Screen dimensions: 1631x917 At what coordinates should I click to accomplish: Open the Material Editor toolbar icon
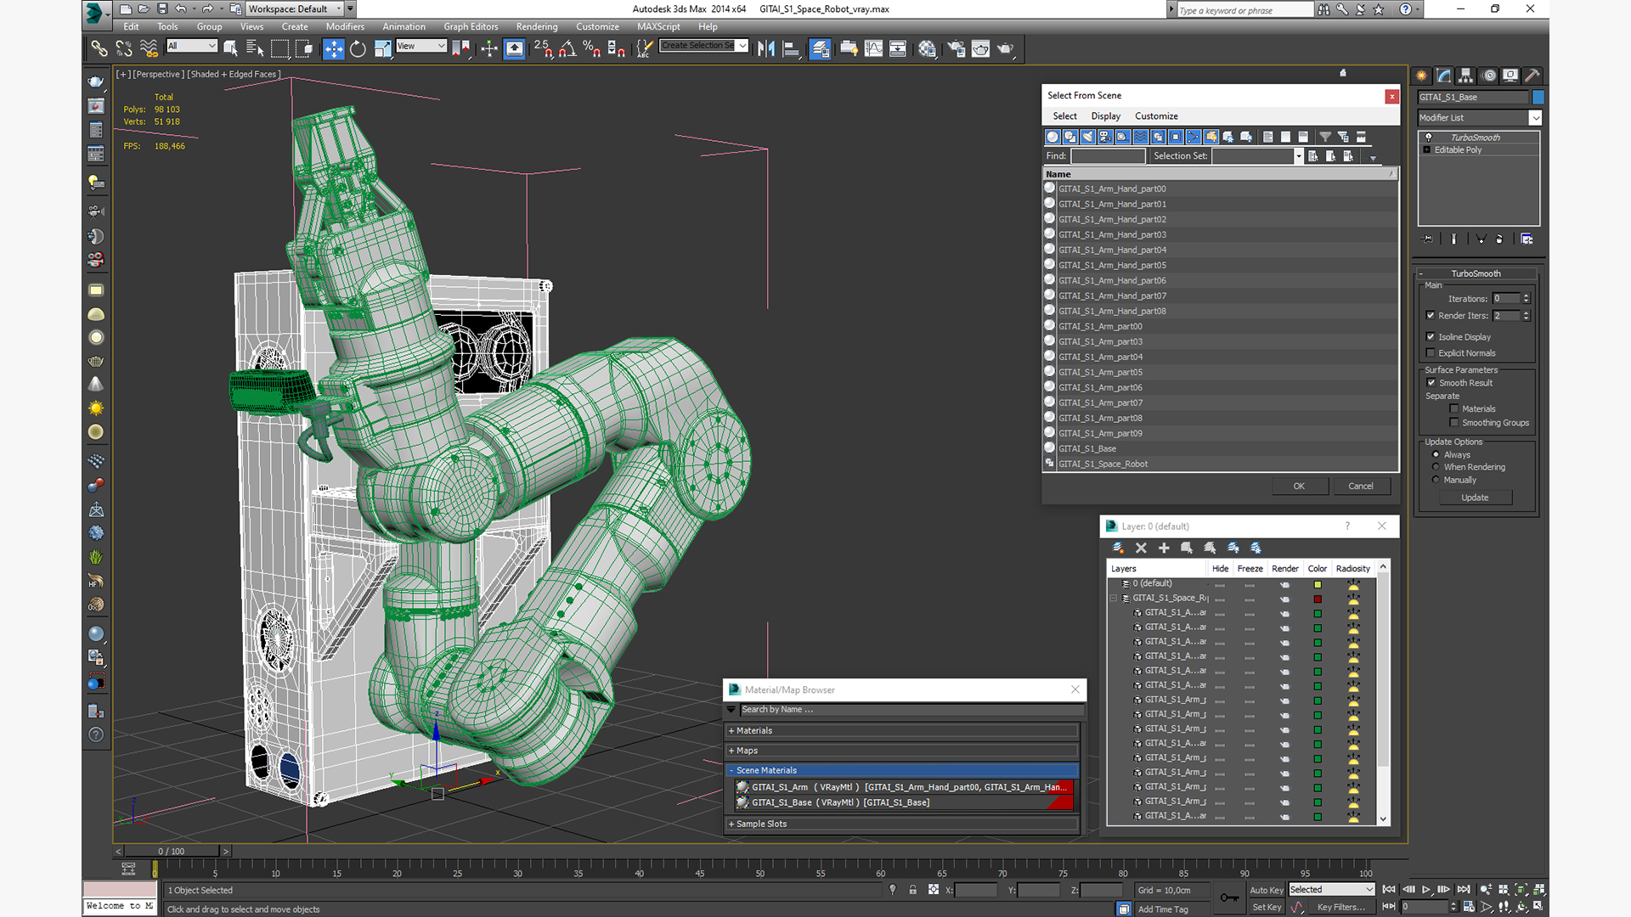coord(927,48)
